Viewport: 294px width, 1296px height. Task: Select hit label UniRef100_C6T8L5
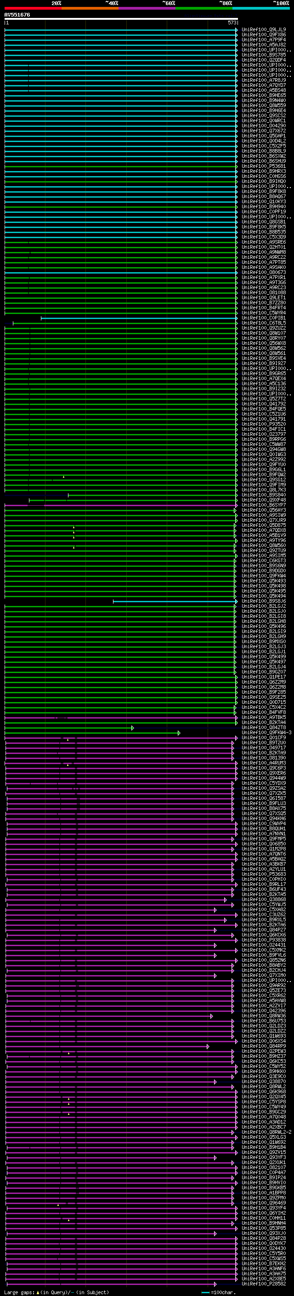[x=264, y=323]
